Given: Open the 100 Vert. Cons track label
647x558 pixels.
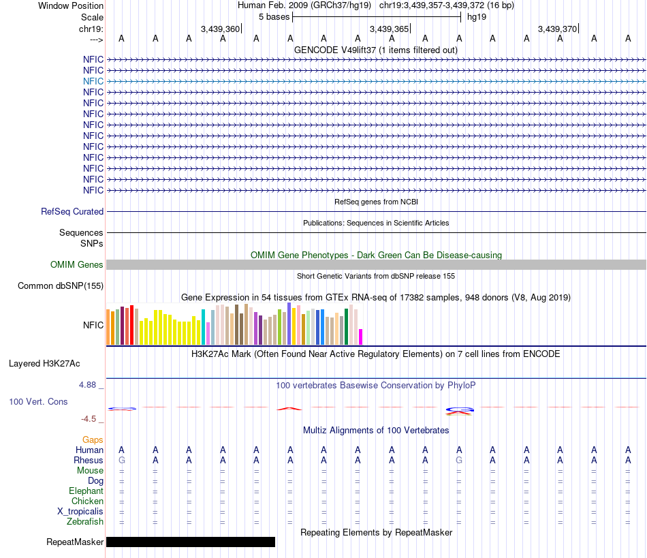Looking at the screenshot, I should coord(38,401).
